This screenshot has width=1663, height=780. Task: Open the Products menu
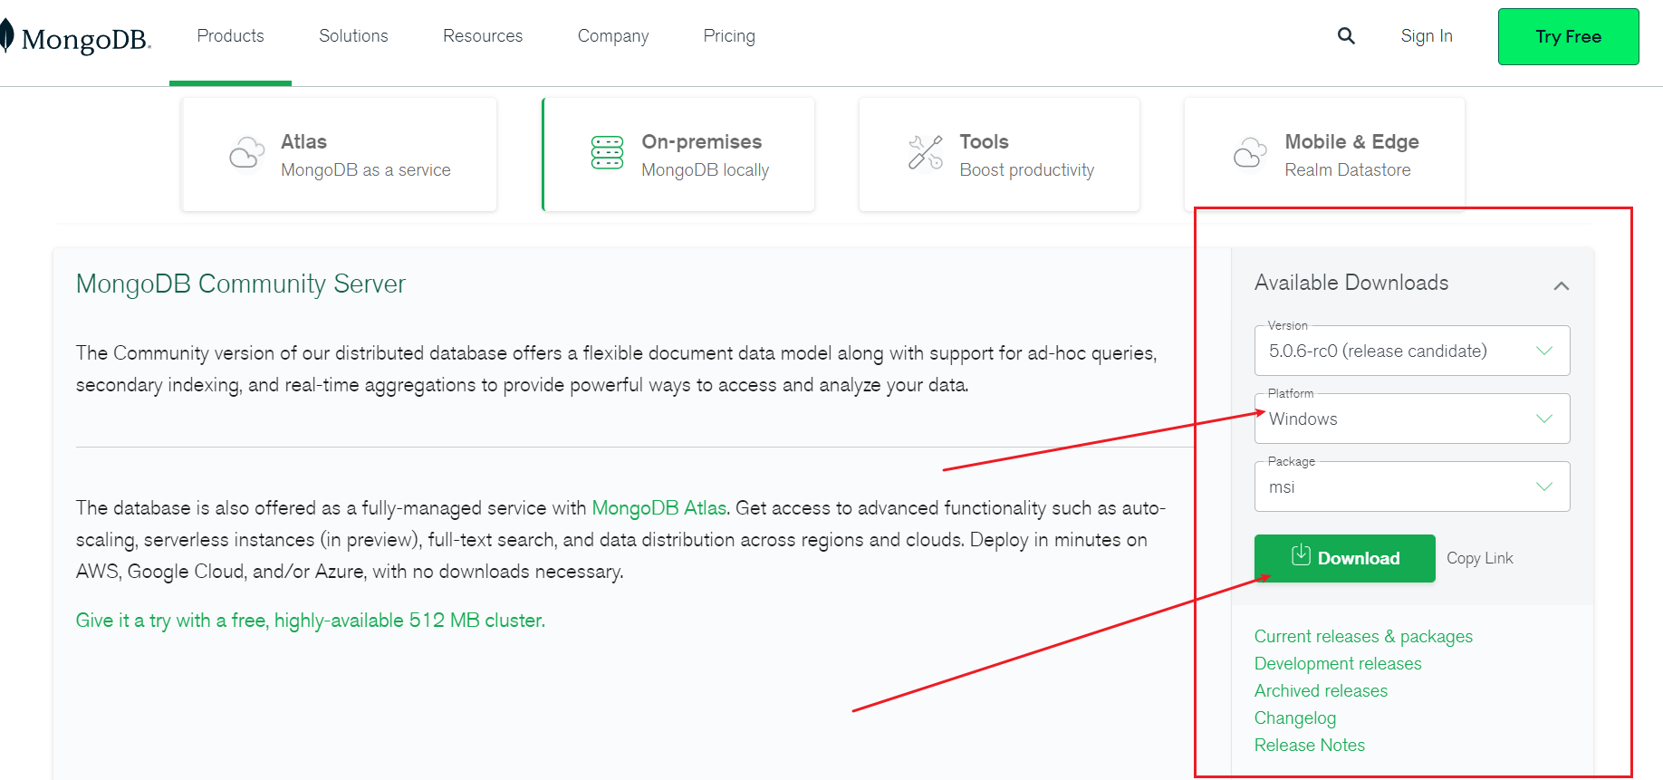(x=230, y=36)
